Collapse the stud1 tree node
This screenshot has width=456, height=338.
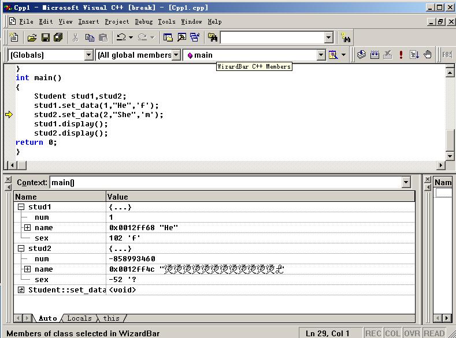point(21,207)
